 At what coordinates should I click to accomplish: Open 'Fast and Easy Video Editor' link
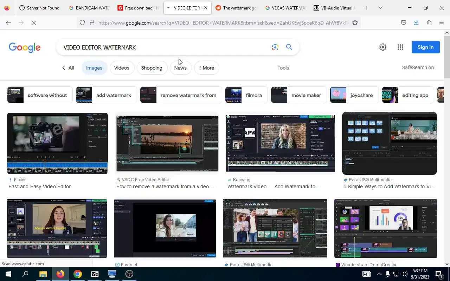40,187
